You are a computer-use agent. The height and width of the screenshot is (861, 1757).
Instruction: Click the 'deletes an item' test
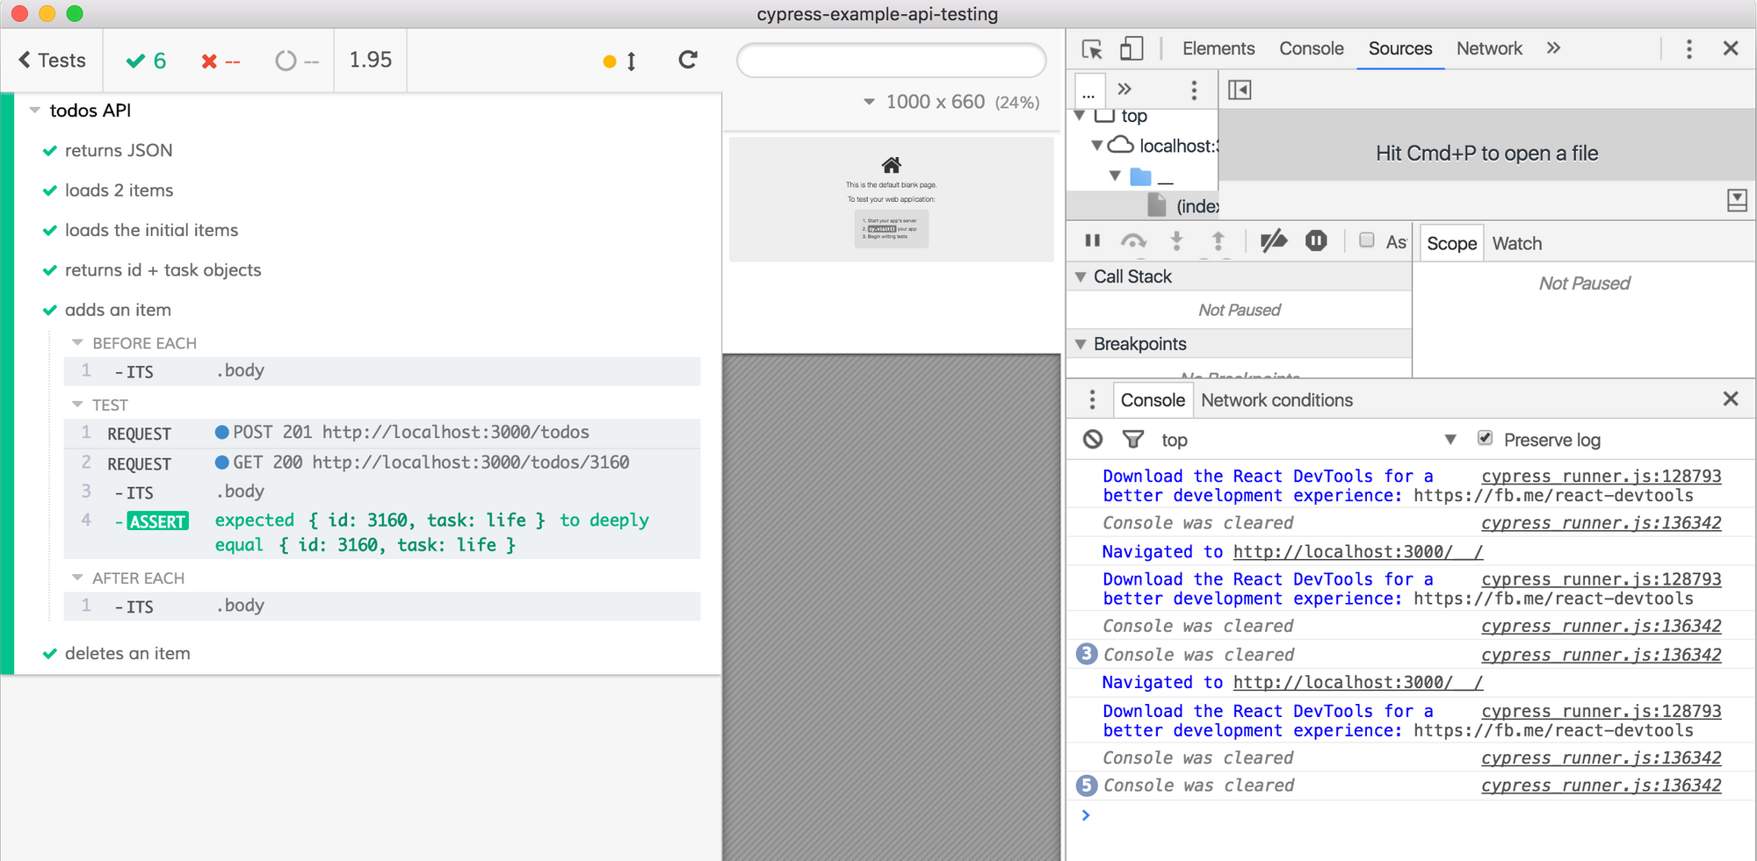127,653
